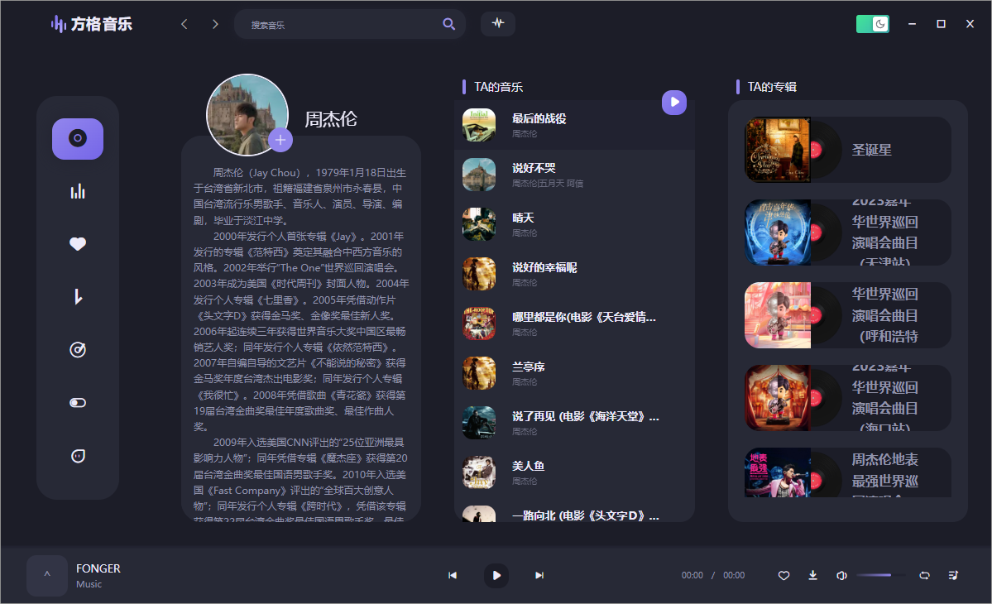Open the heart favorites page in sidebar
Viewport: 992px width, 604px height.
[78, 244]
